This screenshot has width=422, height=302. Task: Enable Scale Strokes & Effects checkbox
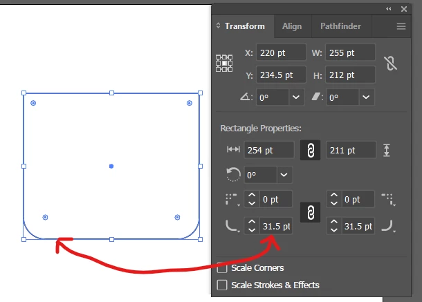click(222, 285)
